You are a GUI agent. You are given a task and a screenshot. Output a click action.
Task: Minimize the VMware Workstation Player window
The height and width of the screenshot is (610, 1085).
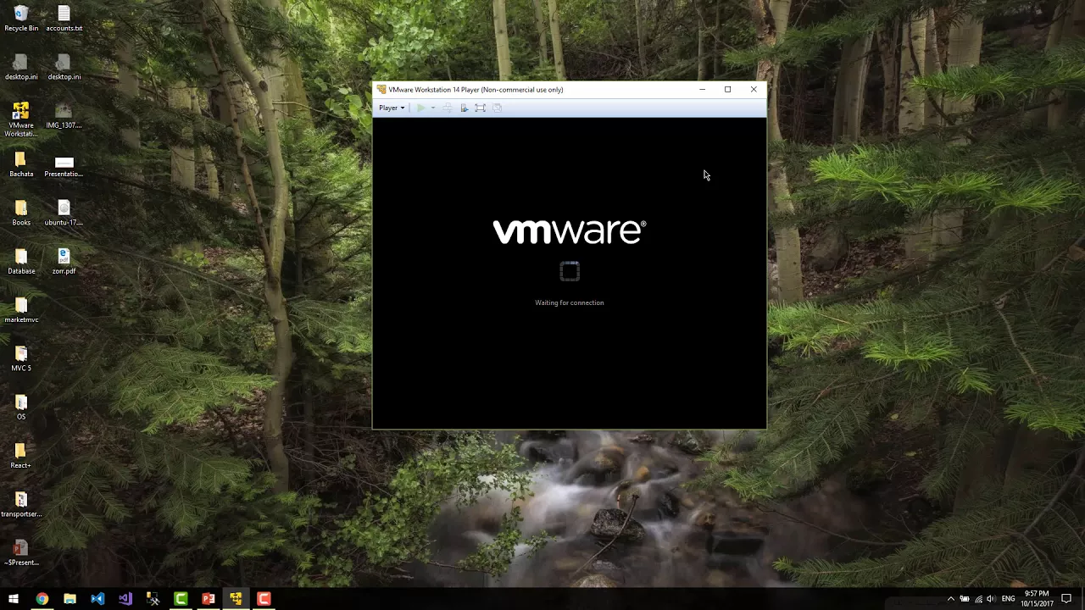pos(702,89)
